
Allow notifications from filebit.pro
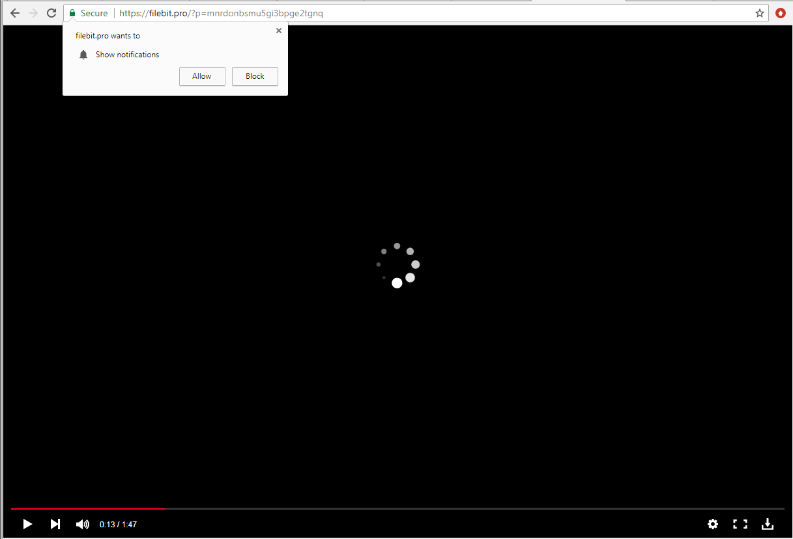(202, 76)
